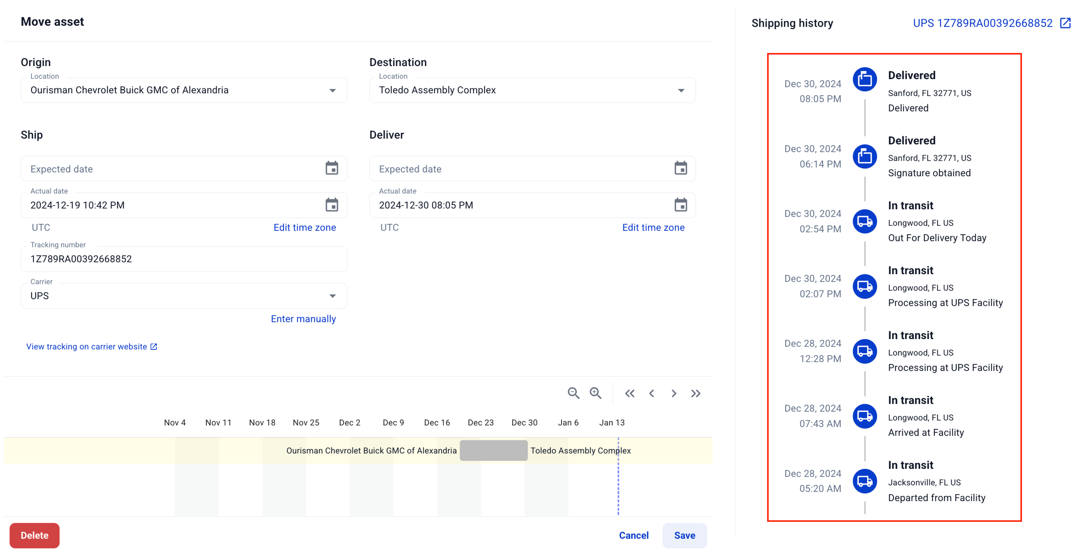This screenshot has height=556, width=1080.
Task: Delete this asset move
Action: point(34,535)
